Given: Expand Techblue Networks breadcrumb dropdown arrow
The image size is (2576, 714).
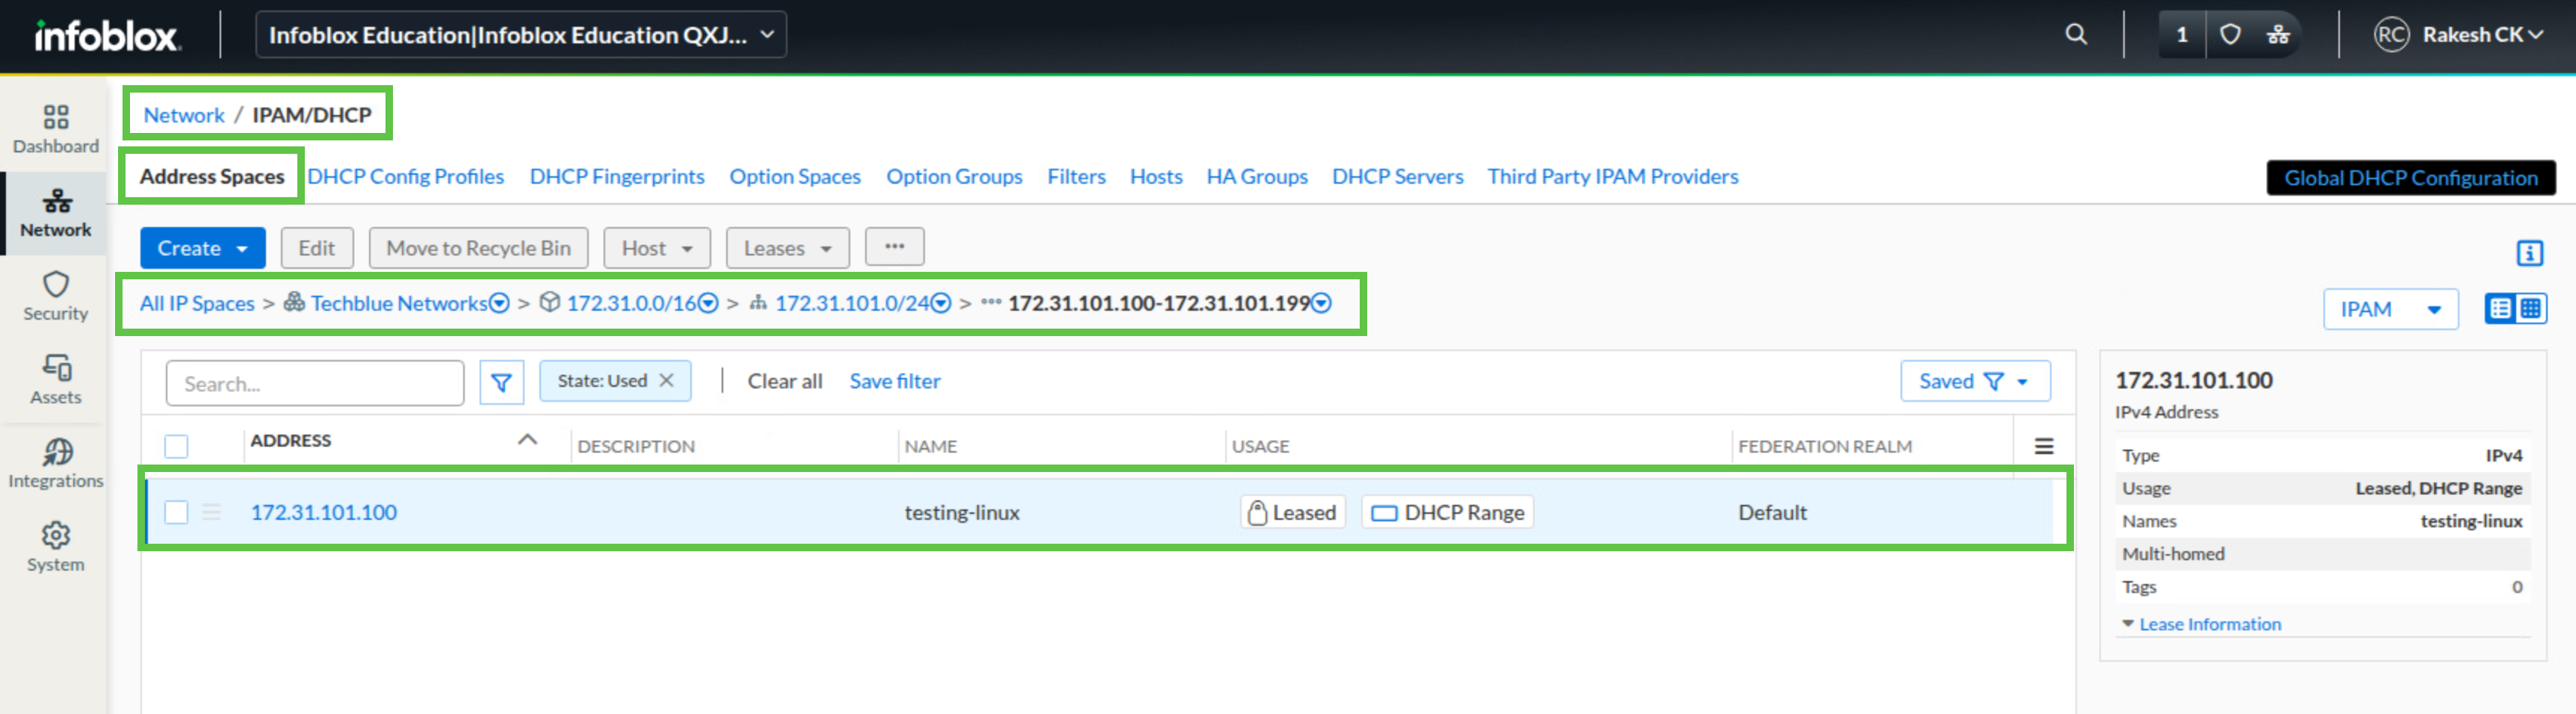Looking at the screenshot, I should click(x=499, y=303).
